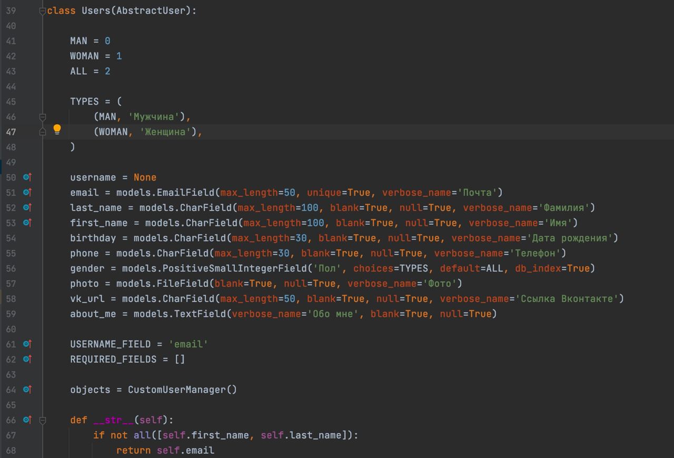Click the 'Телефон' string
Image resolution: width=674 pixels, height=458 pixels.
click(x=536, y=254)
